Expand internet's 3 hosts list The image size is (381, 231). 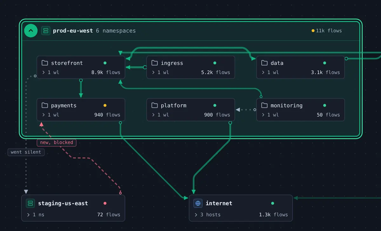click(x=208, y=215)
